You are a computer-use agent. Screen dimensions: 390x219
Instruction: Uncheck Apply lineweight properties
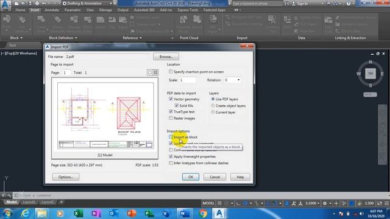pyautogui.click(x=171, y=156)
